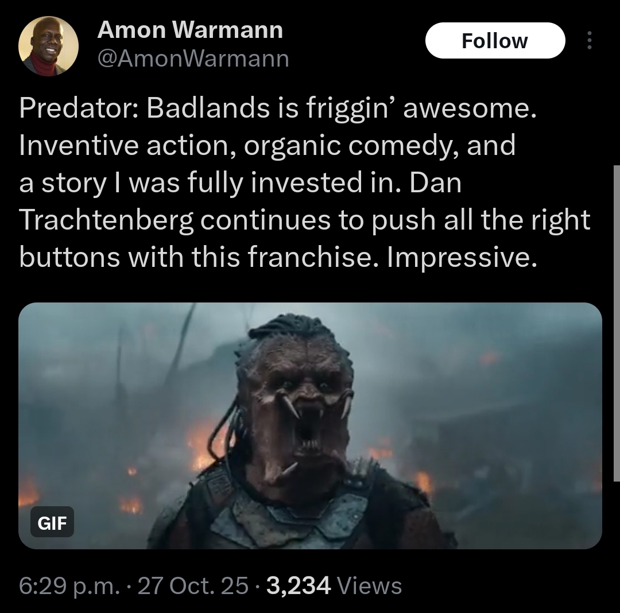Click the name 'Trachtenberg' in the tweet
This screenshot has width=620, height=613.
pos(106,220)
